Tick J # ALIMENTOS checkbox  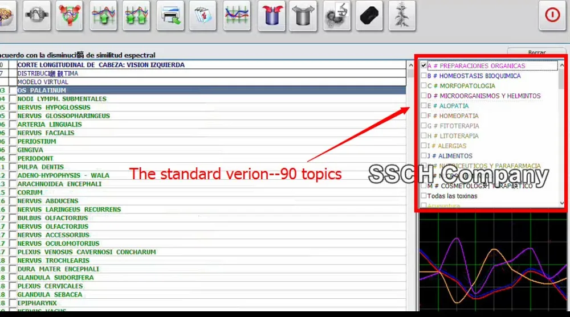[424, 155]
